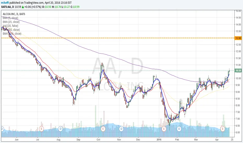Click the Vol (20, false) indicator label

coord(10,26)
